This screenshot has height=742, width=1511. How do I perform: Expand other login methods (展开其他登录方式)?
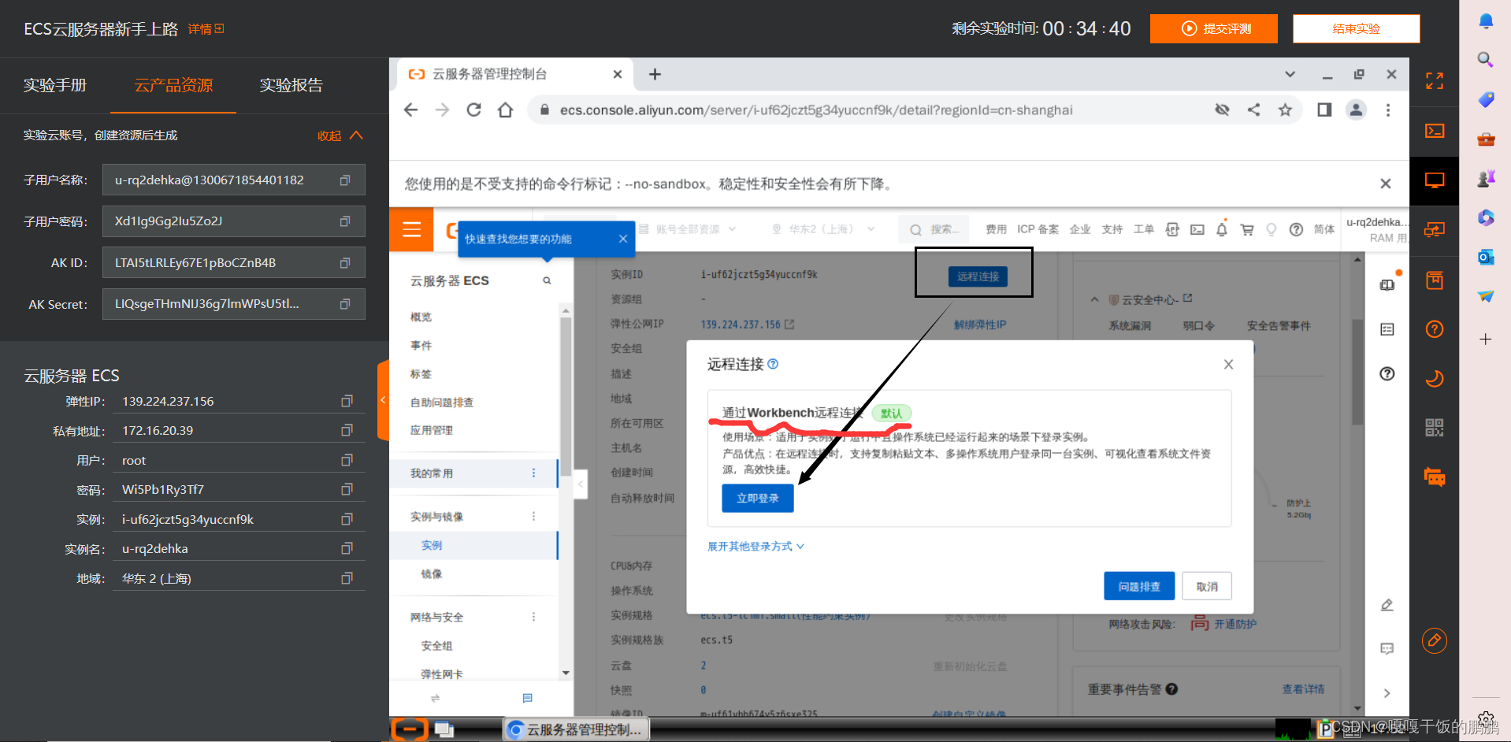click(755, 546)
